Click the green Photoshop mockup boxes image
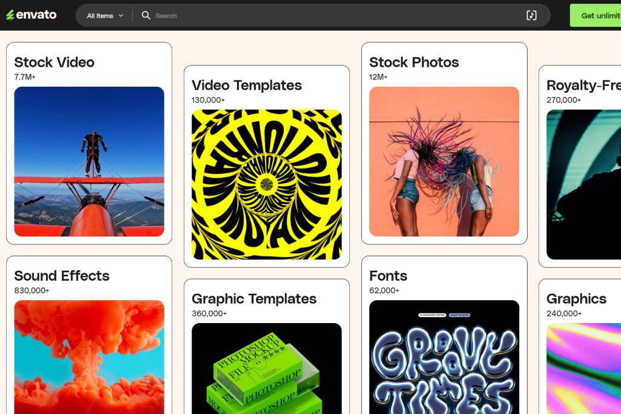 [x=266, y=369]
